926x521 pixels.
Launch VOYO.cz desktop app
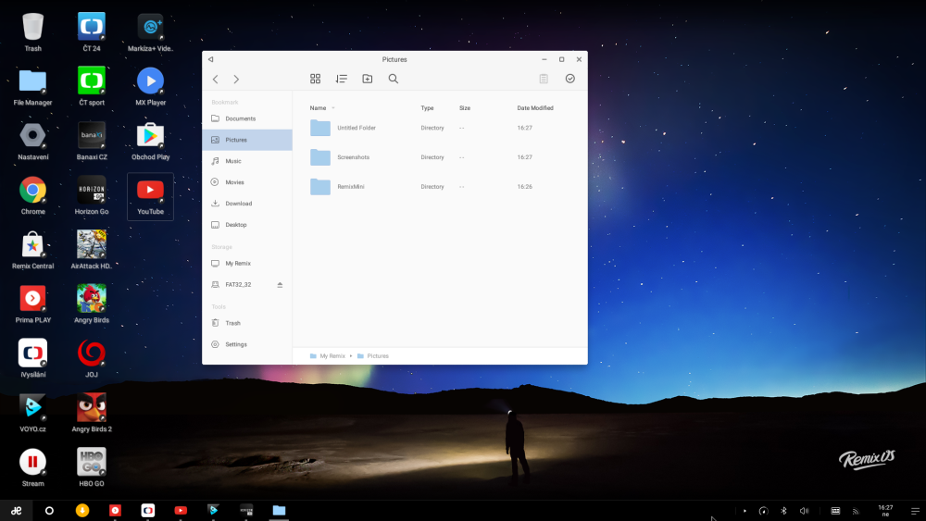pos(32,414)
